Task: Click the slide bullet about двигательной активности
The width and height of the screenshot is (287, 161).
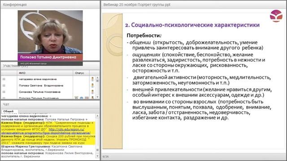Action: [201, 80]
